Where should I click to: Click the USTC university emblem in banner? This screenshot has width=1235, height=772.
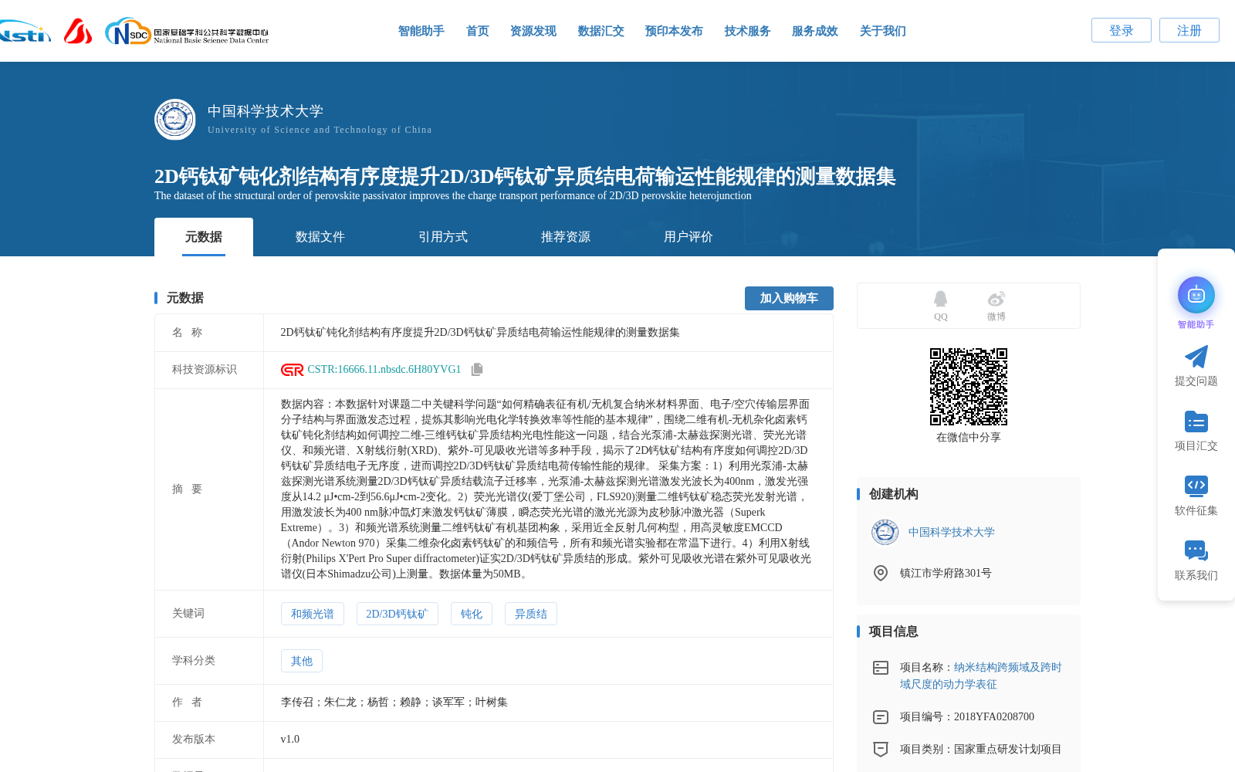175,120
